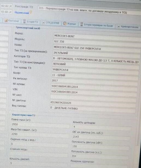Viewport: 141px width, 168px height.
Task: Click the Вид палива field
Action: (93, 109)
